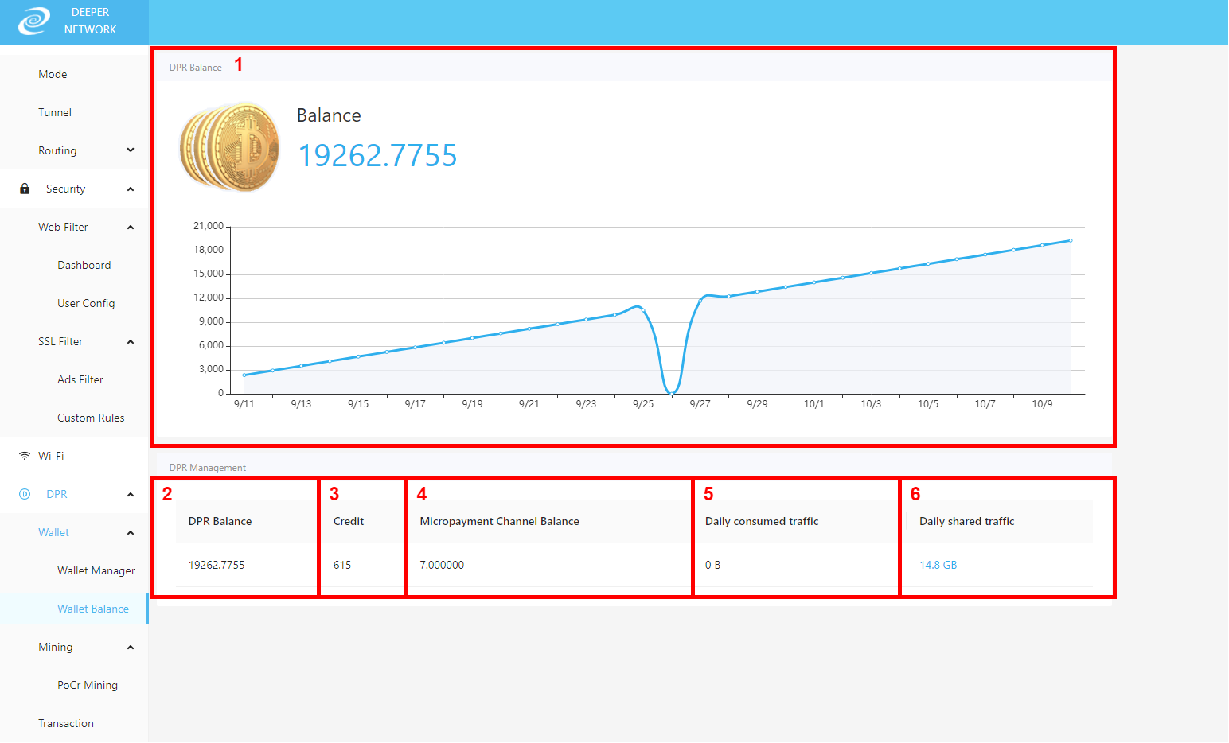Select Security in the sidebar

tap(65, 189)
